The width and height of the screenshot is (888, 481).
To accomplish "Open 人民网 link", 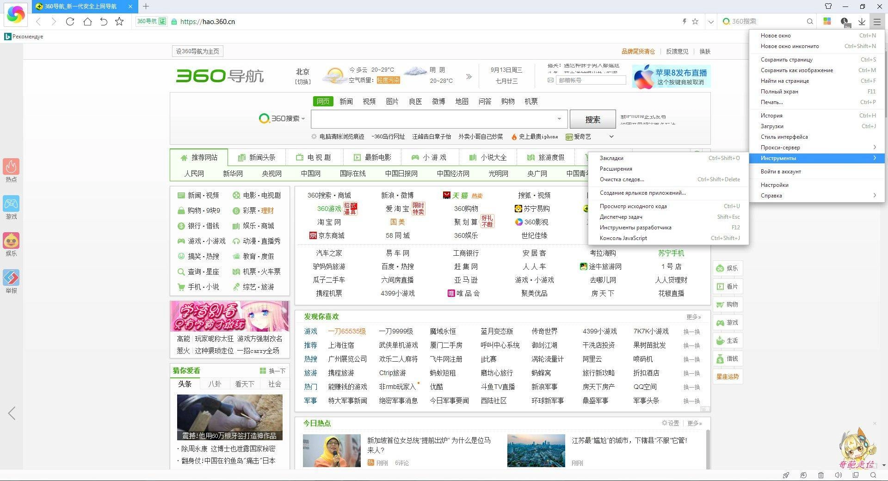I will pyautogui.click(x=194, y=173).
